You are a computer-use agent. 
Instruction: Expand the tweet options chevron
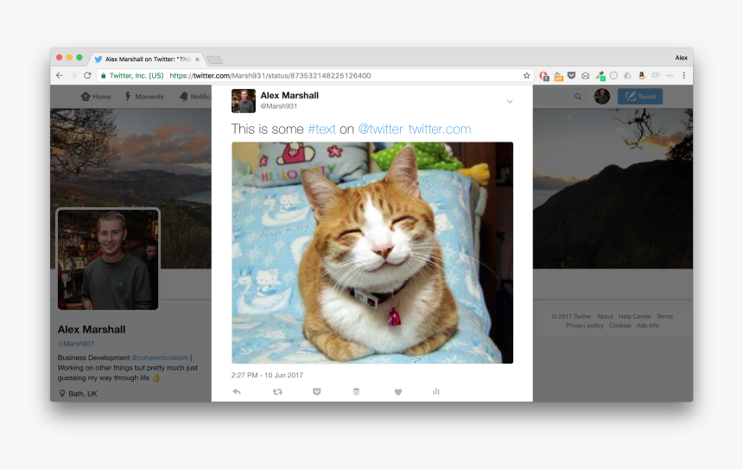click(x=510, y=102)
